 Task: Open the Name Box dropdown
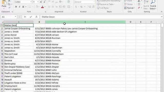(15, 17)
